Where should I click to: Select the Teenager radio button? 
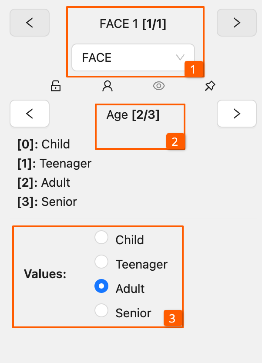point(101,262)
